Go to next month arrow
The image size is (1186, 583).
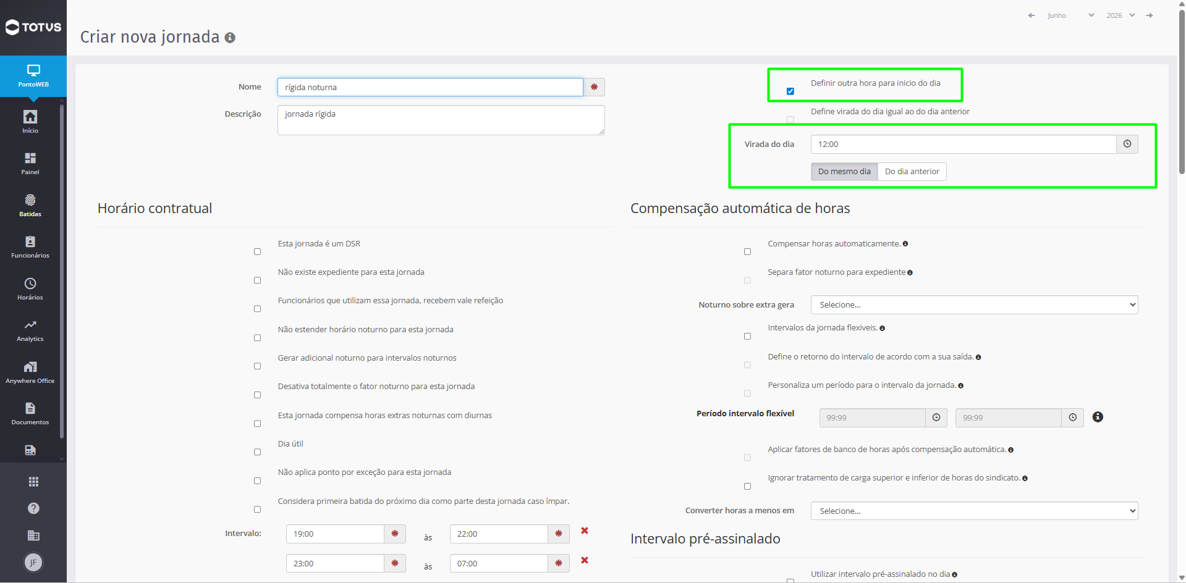point(1150,15)
